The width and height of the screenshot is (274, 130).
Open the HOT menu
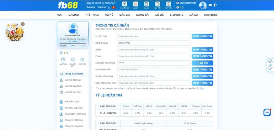point(60,15)
